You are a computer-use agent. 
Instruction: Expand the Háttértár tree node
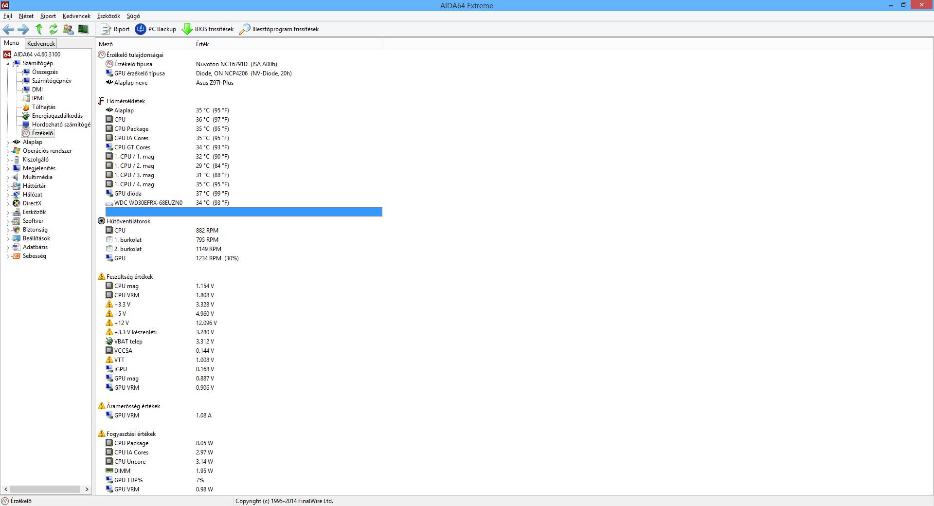pos(8,186)
